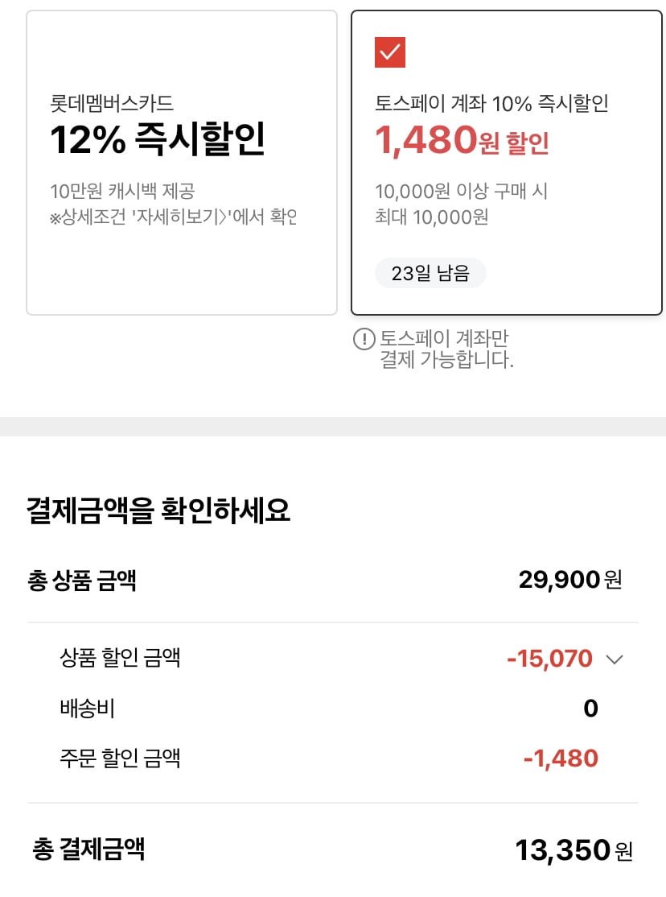Expand the '상품 할인 금액' row label
Screen dimensions: 666x897
tap(120, 658)
